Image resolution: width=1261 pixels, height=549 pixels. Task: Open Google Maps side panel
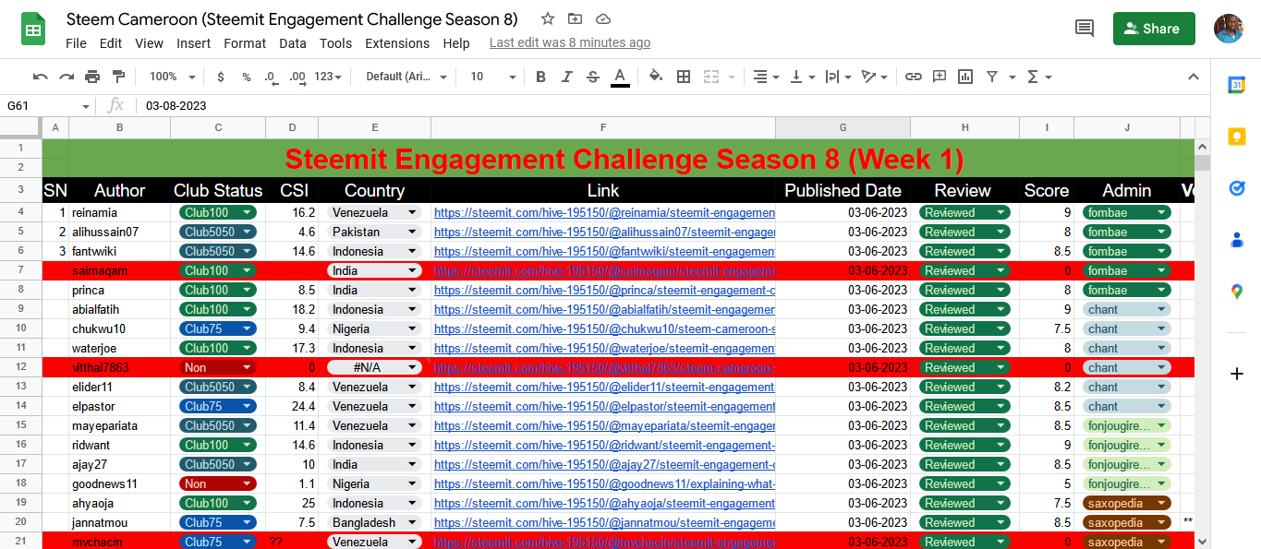tap(1237, 292)
